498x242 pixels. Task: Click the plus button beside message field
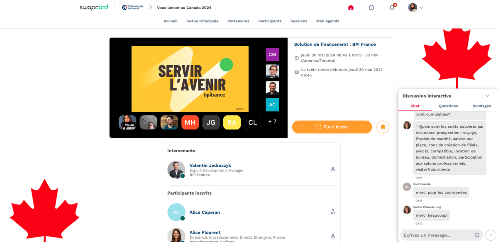[491, 235]
